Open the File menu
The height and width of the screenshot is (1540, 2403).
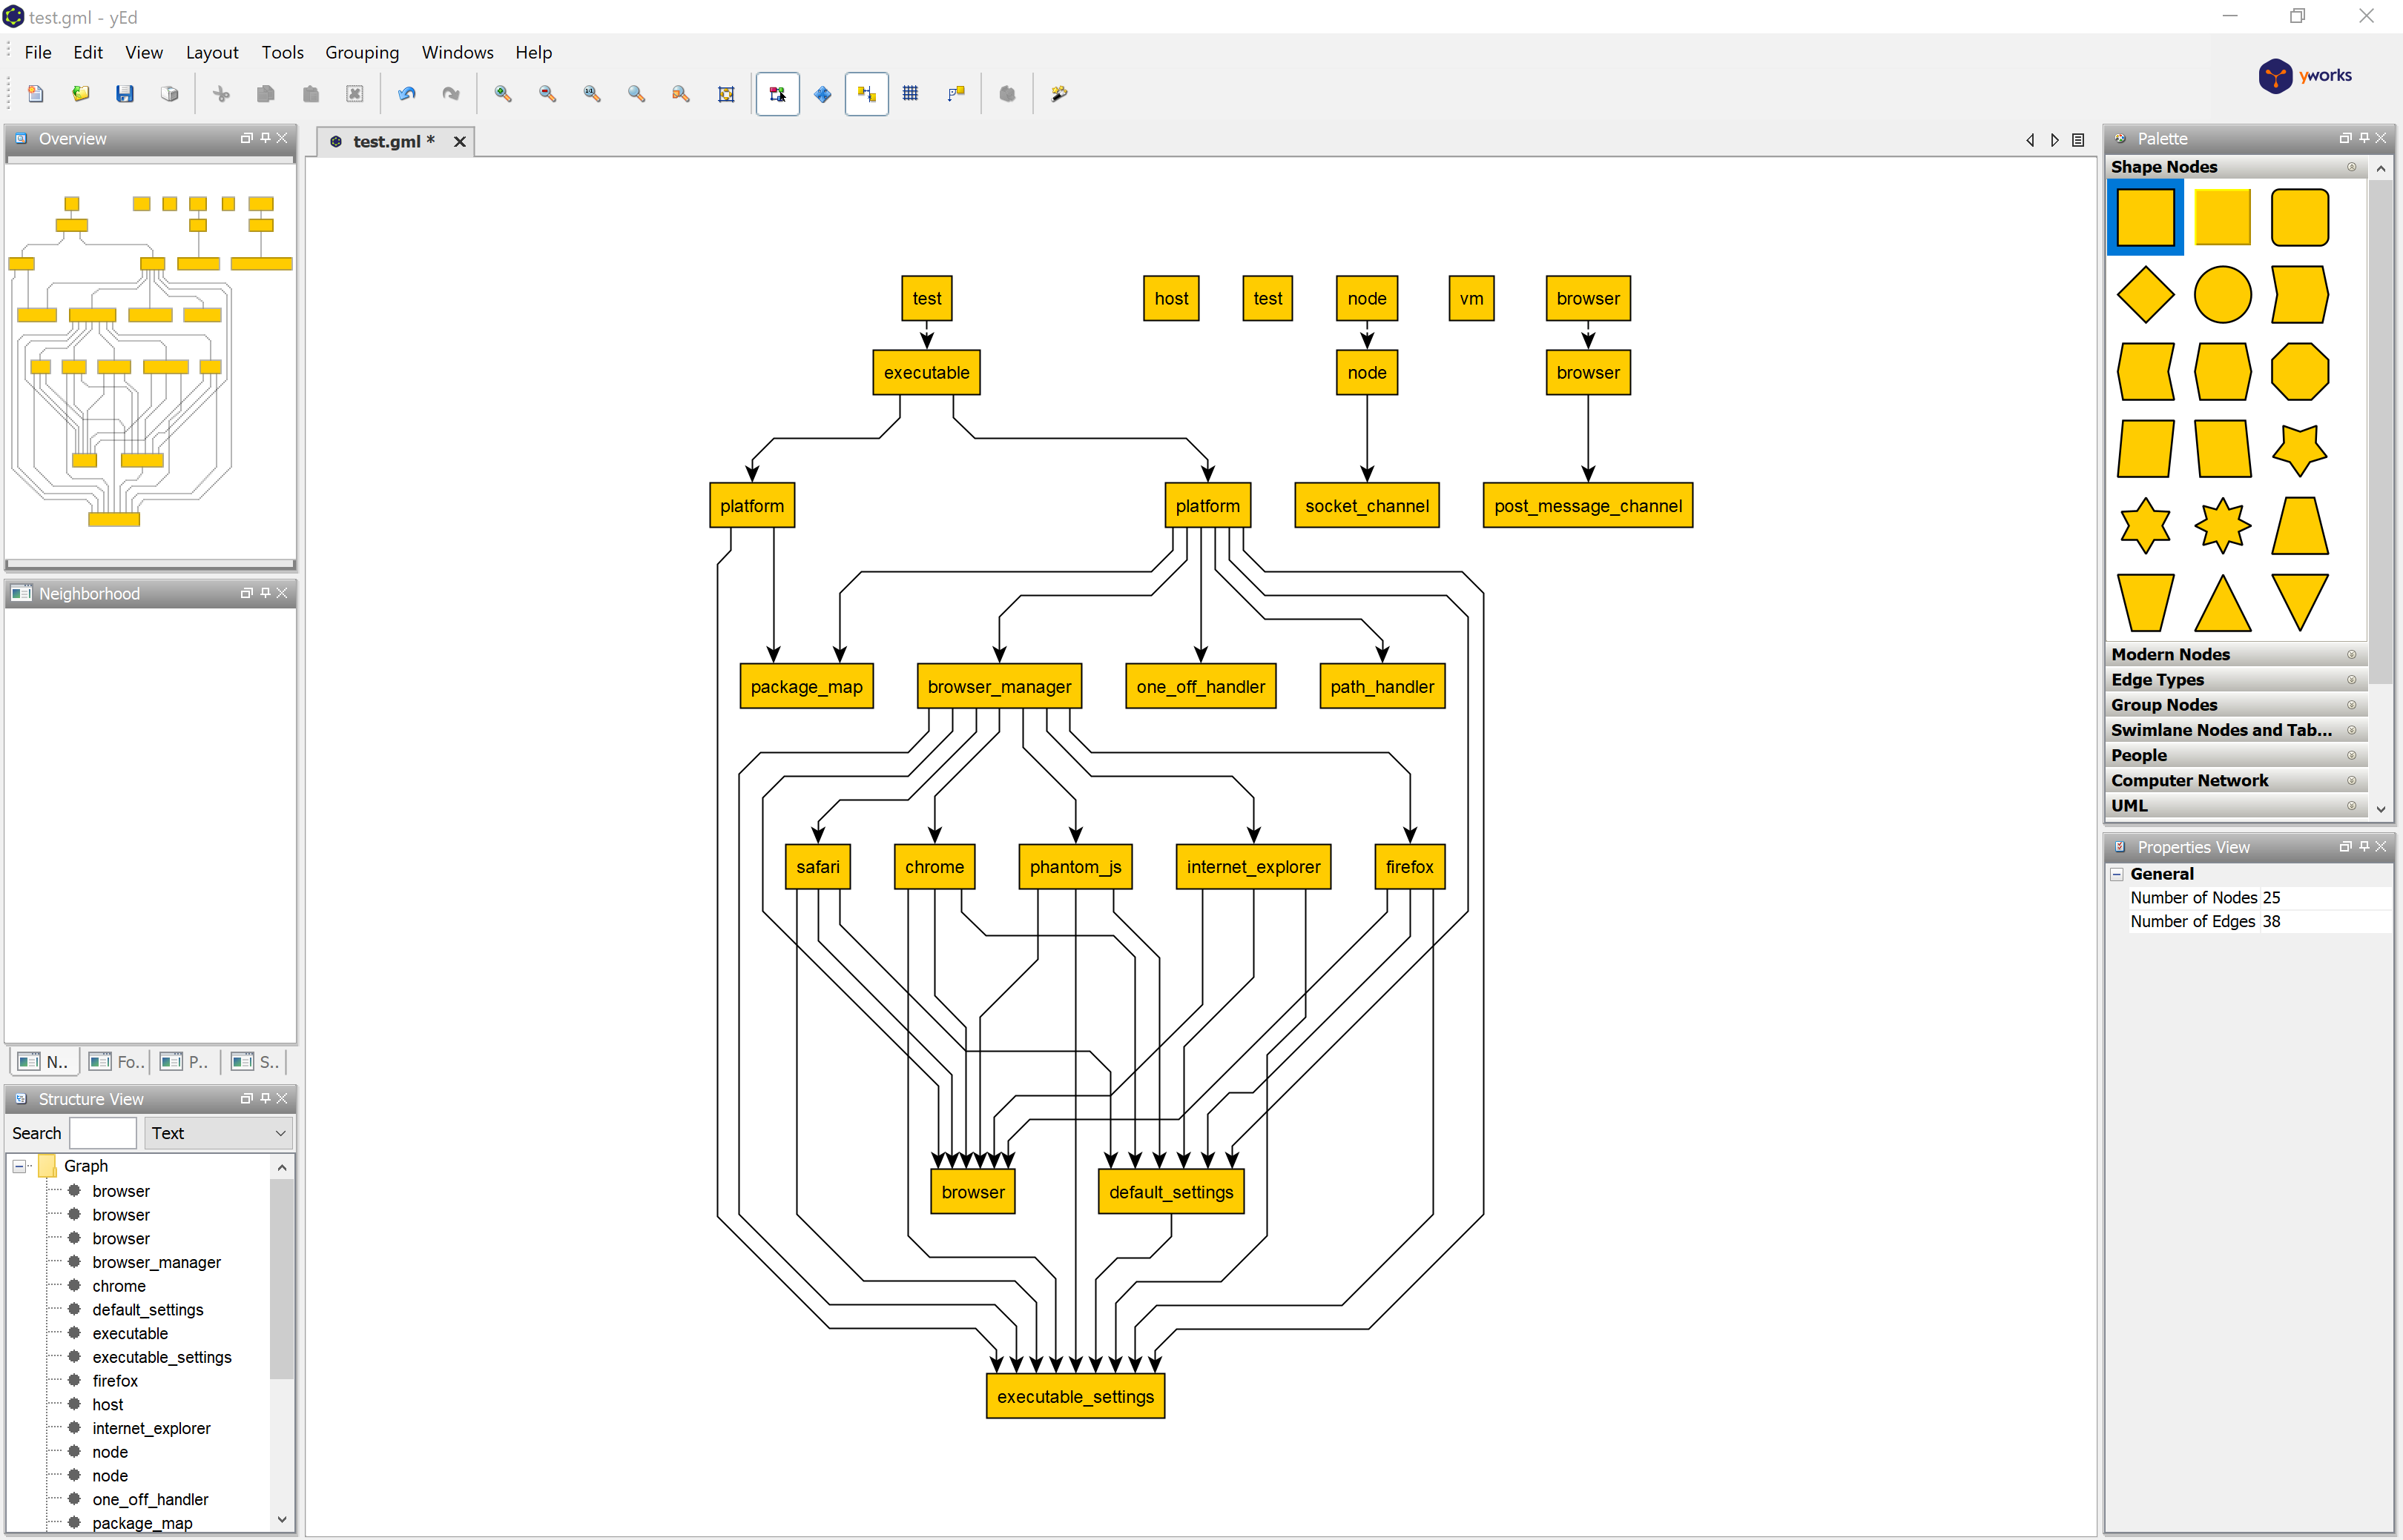click(38, 52)
